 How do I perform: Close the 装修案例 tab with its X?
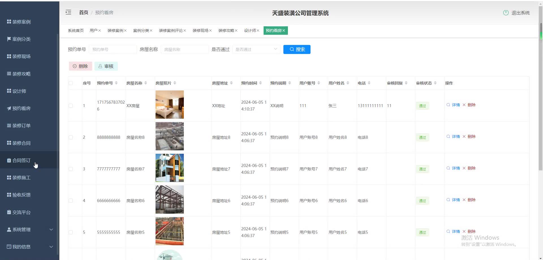125,31
